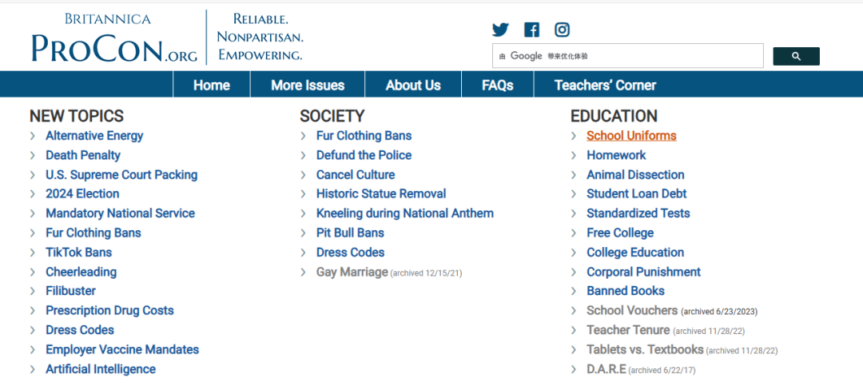Click the arrow beside Gay Marriage
The height and width of the screenshot is (390, 863).
[304, 272]
